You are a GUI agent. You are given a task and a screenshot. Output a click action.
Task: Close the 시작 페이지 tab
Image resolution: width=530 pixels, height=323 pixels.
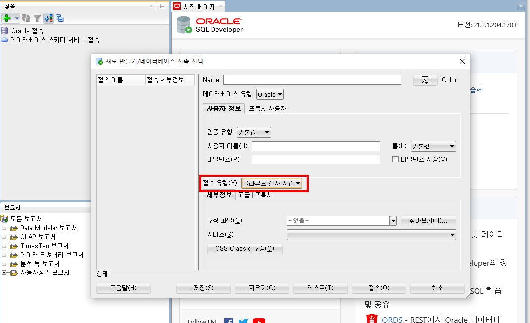(221, 6)
